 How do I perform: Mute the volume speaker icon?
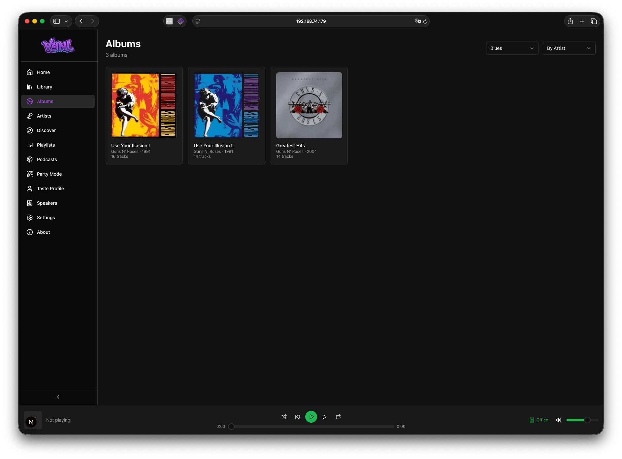(559, 420)
